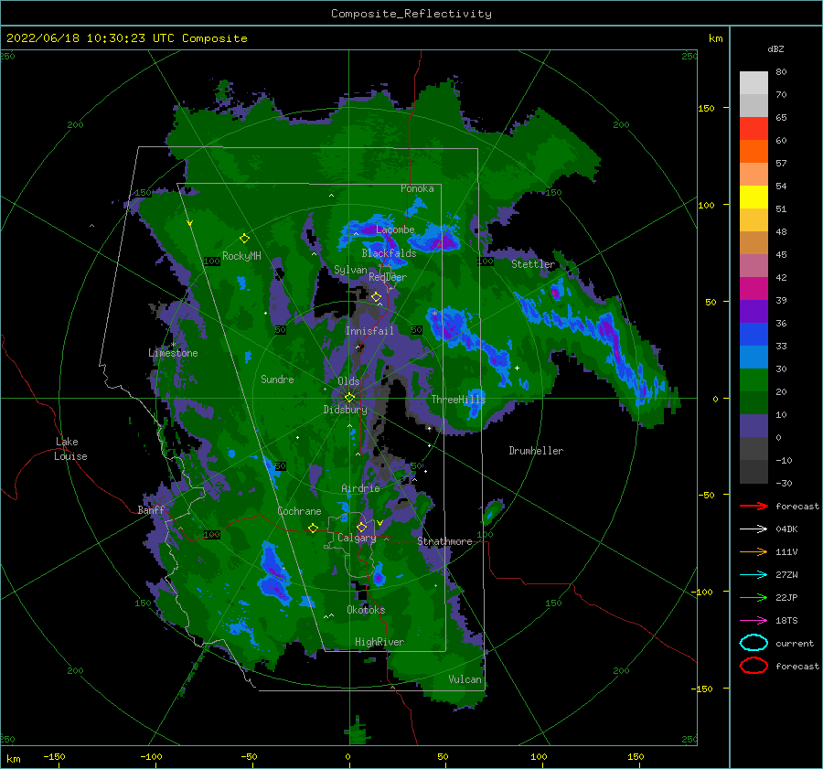Click the Sylvan label on map
Image resolution: width=823 pixels, height=769 pixels.
[x=350, y=270]
